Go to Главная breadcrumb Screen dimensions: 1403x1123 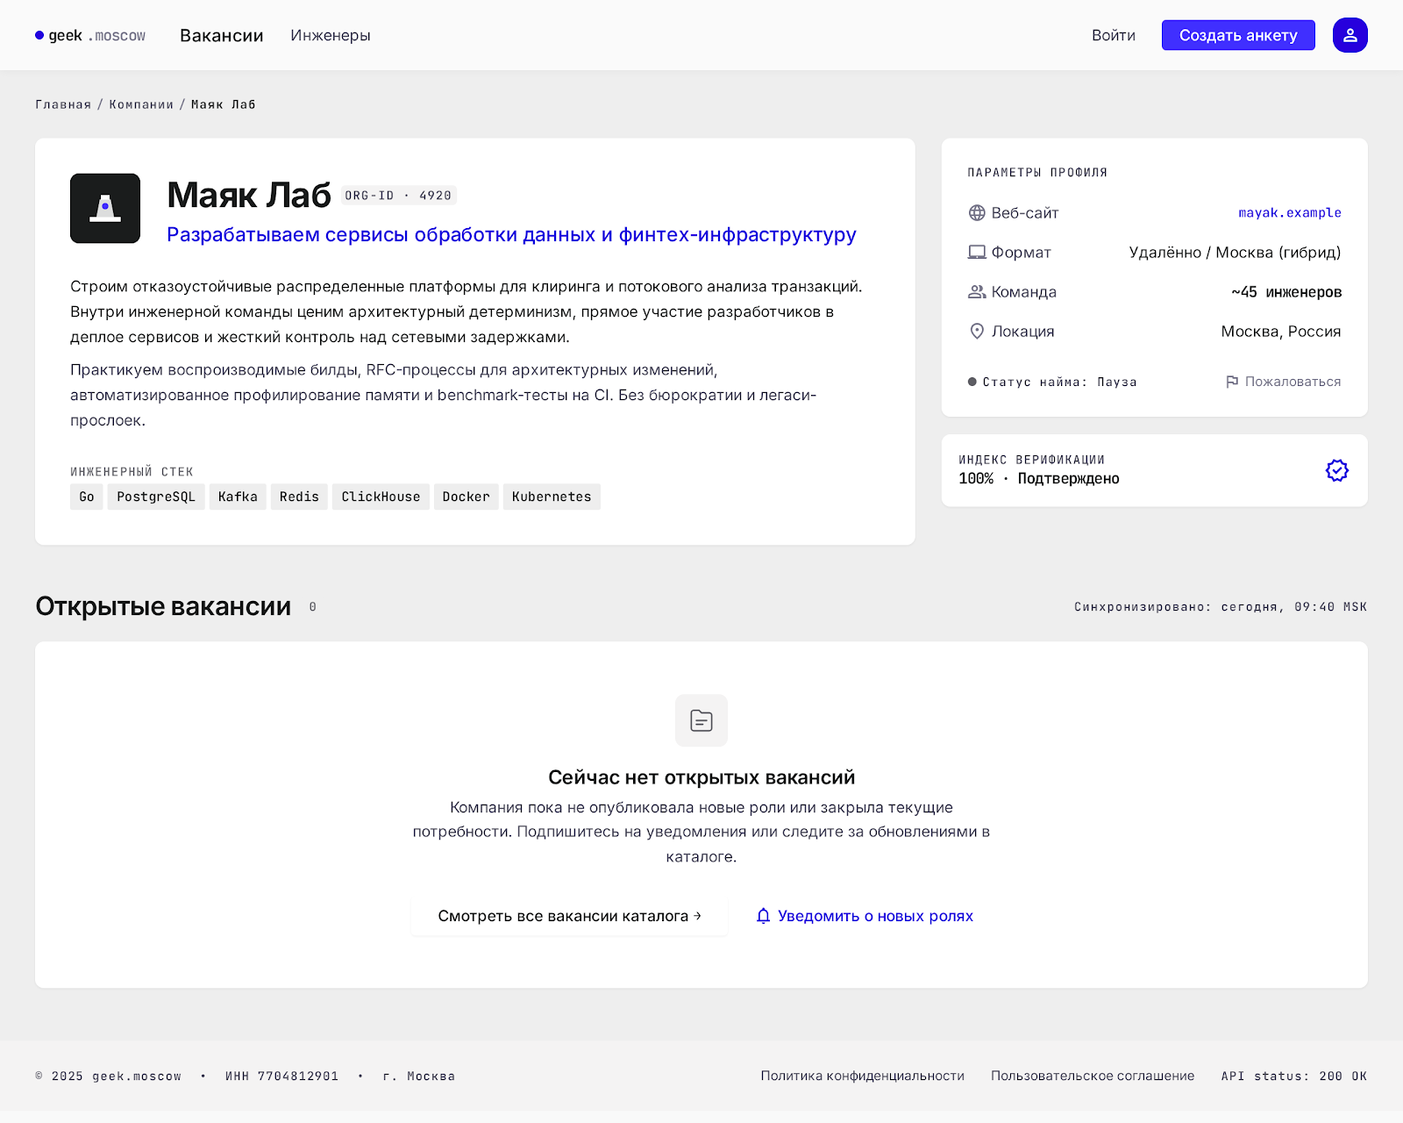click(x=63, y=104)
